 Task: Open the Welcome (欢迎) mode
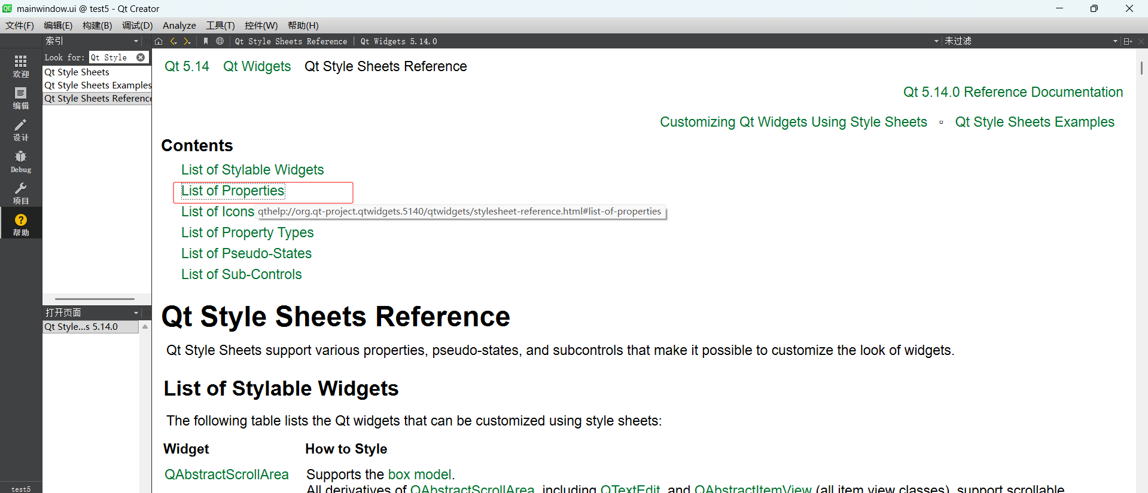coord(21,66)
